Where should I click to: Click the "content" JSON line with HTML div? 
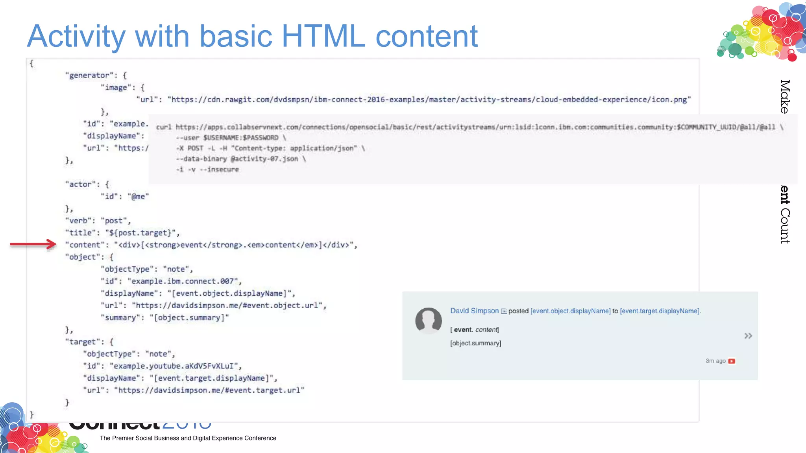tap(211, 245)
